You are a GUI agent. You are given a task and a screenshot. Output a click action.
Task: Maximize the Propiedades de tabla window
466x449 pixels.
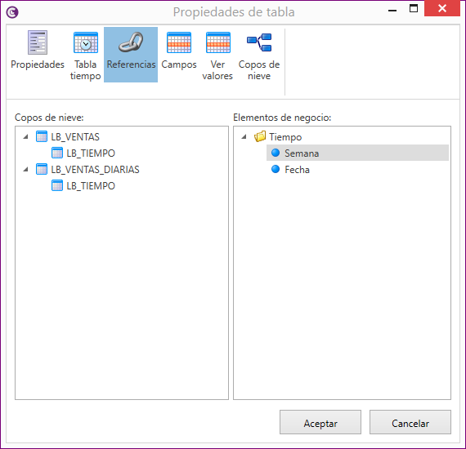coord(414,8)
